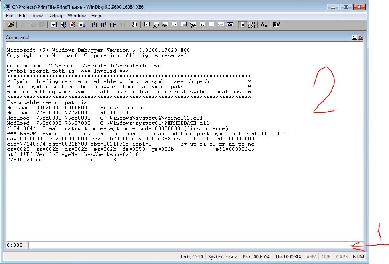Click the '77640f74 cc int 3' line
389x264 pixels.
point(61,160)
